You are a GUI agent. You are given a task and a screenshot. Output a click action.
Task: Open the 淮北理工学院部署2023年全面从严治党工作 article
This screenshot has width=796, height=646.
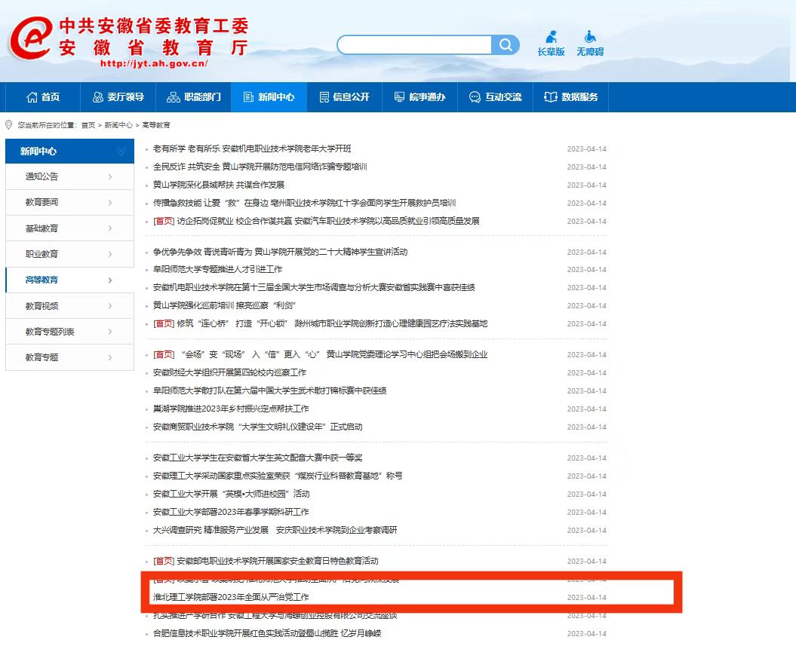231,597
